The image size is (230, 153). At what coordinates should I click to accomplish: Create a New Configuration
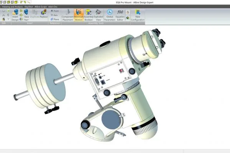[138, 15]
